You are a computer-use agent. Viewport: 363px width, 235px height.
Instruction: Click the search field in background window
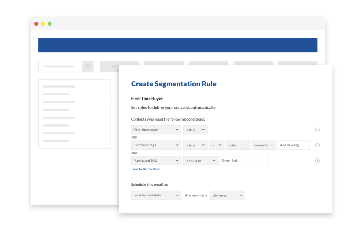60,66
